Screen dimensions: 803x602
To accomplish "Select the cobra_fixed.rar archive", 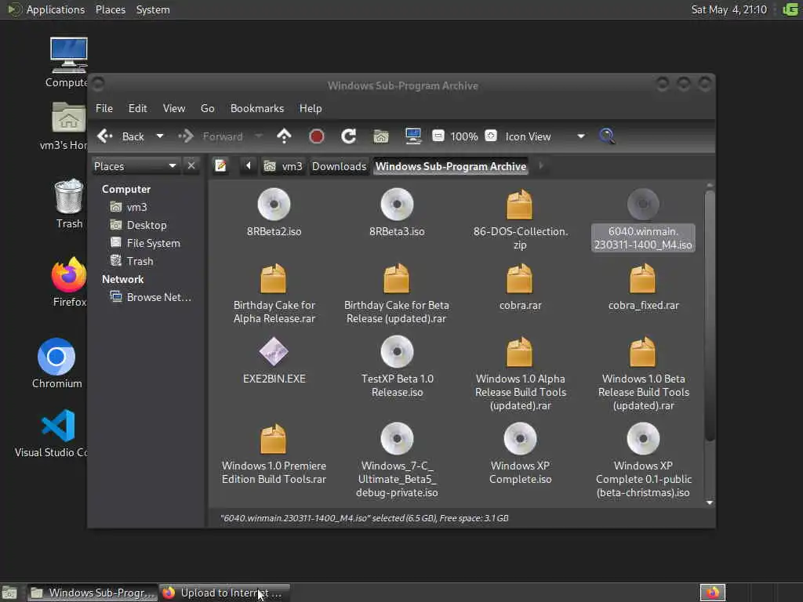I will [643, 287].
